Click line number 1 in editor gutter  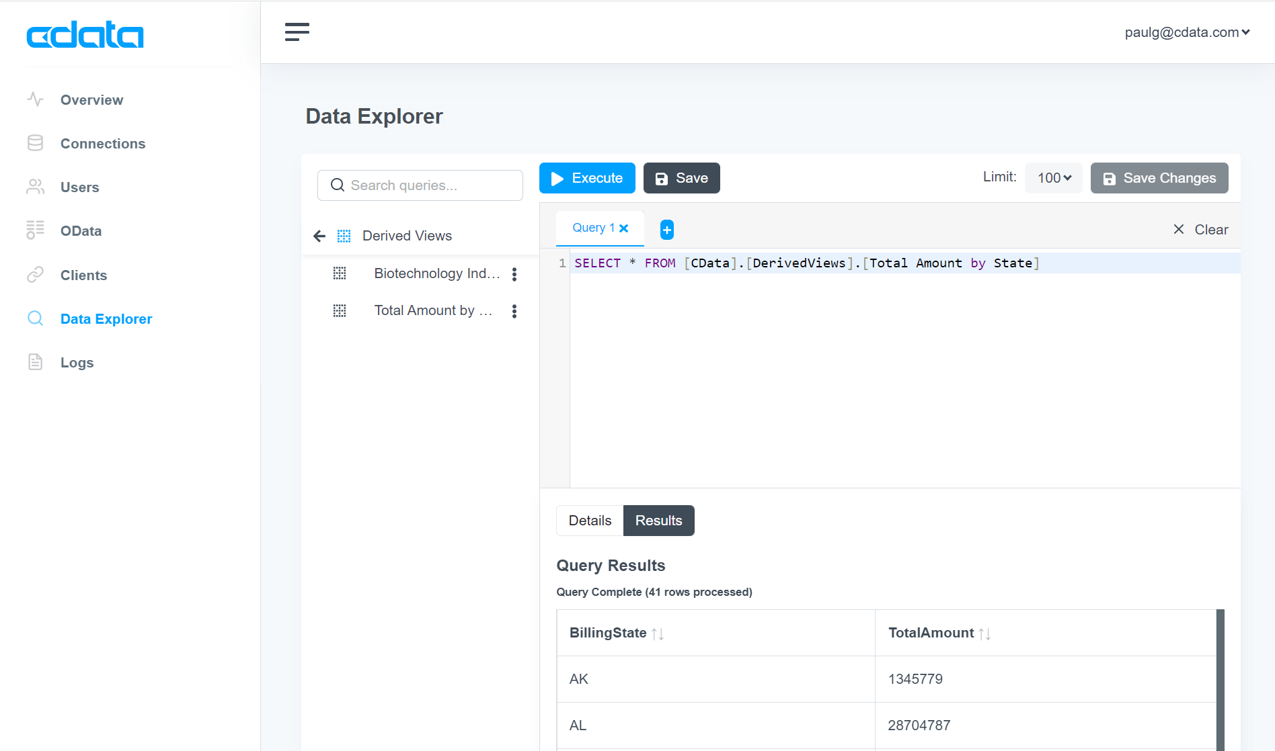point(562,263)
